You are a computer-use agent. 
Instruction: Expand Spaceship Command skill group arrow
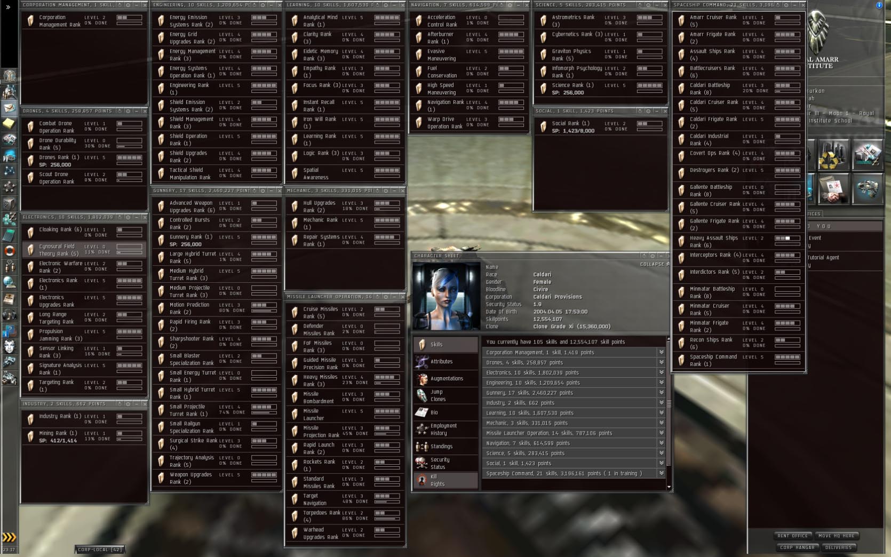coord(662,473)
